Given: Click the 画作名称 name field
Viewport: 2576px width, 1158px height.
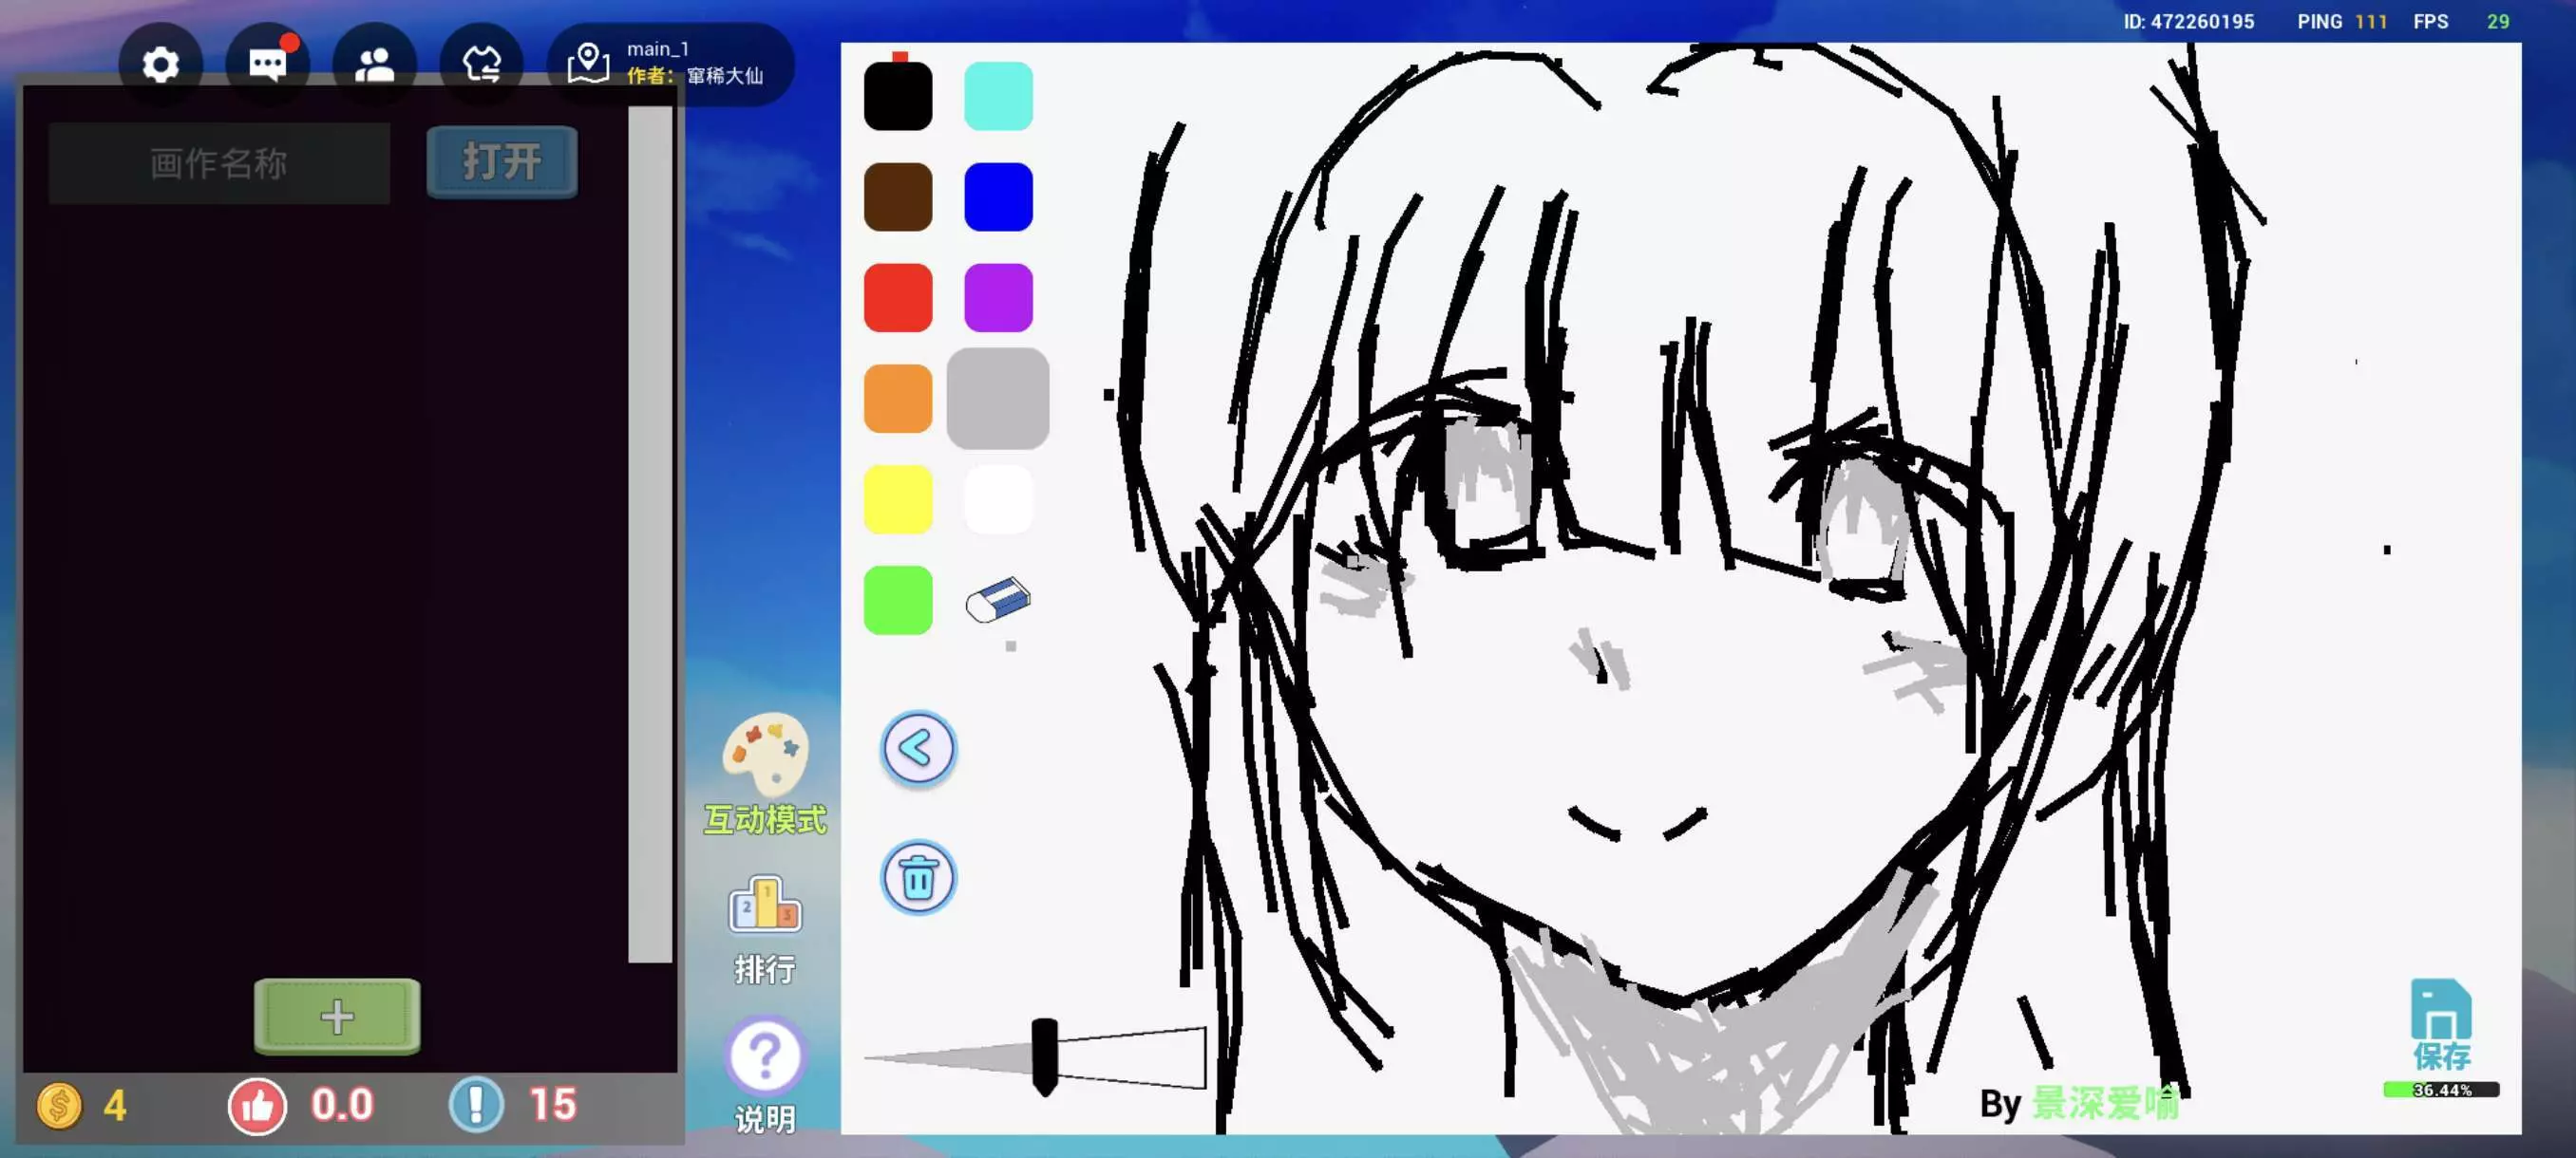Looking at the screenshot, I should [x=219, y=163].
